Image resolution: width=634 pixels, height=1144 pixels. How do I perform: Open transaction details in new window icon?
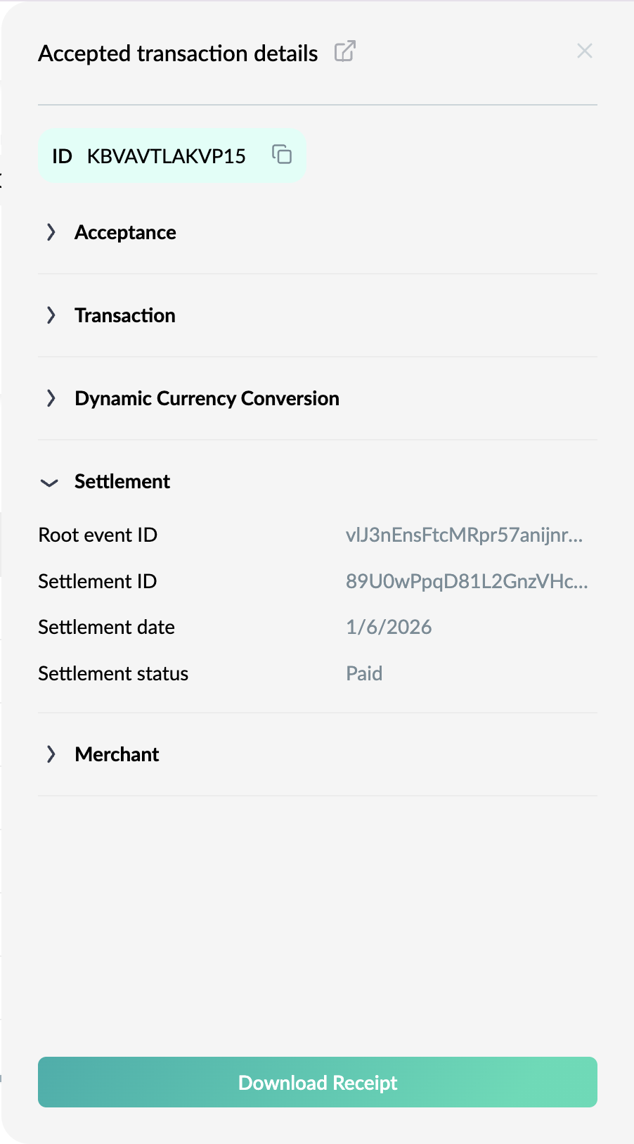[x=344, y=51]
